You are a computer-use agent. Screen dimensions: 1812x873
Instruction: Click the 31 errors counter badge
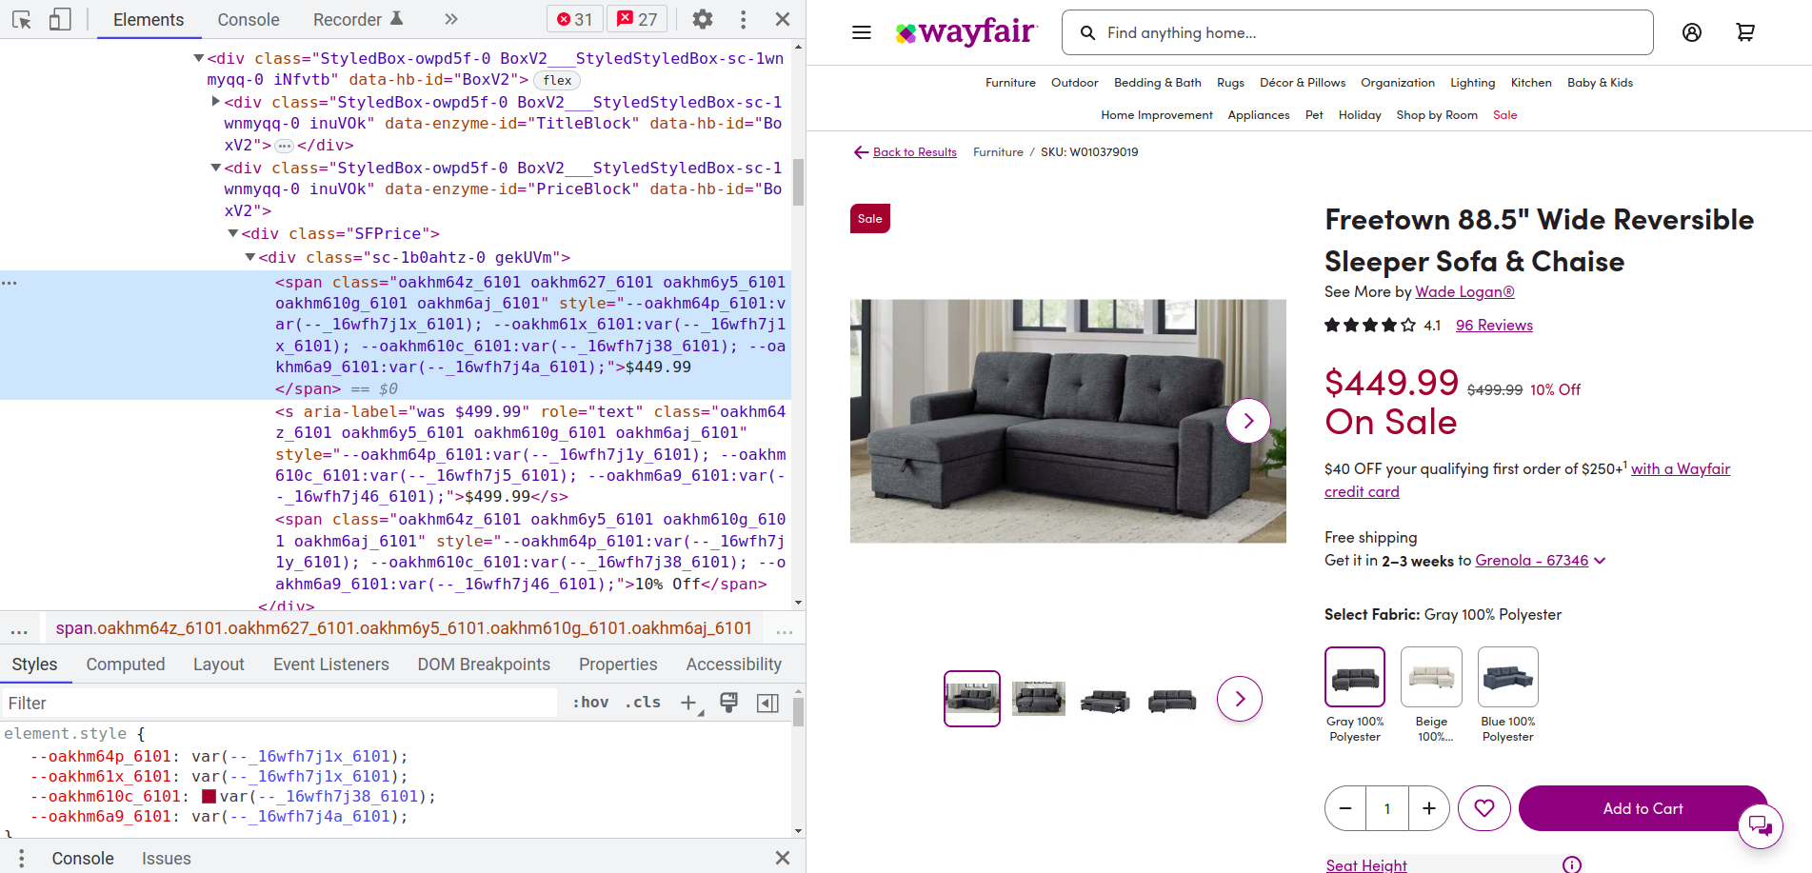574,19
